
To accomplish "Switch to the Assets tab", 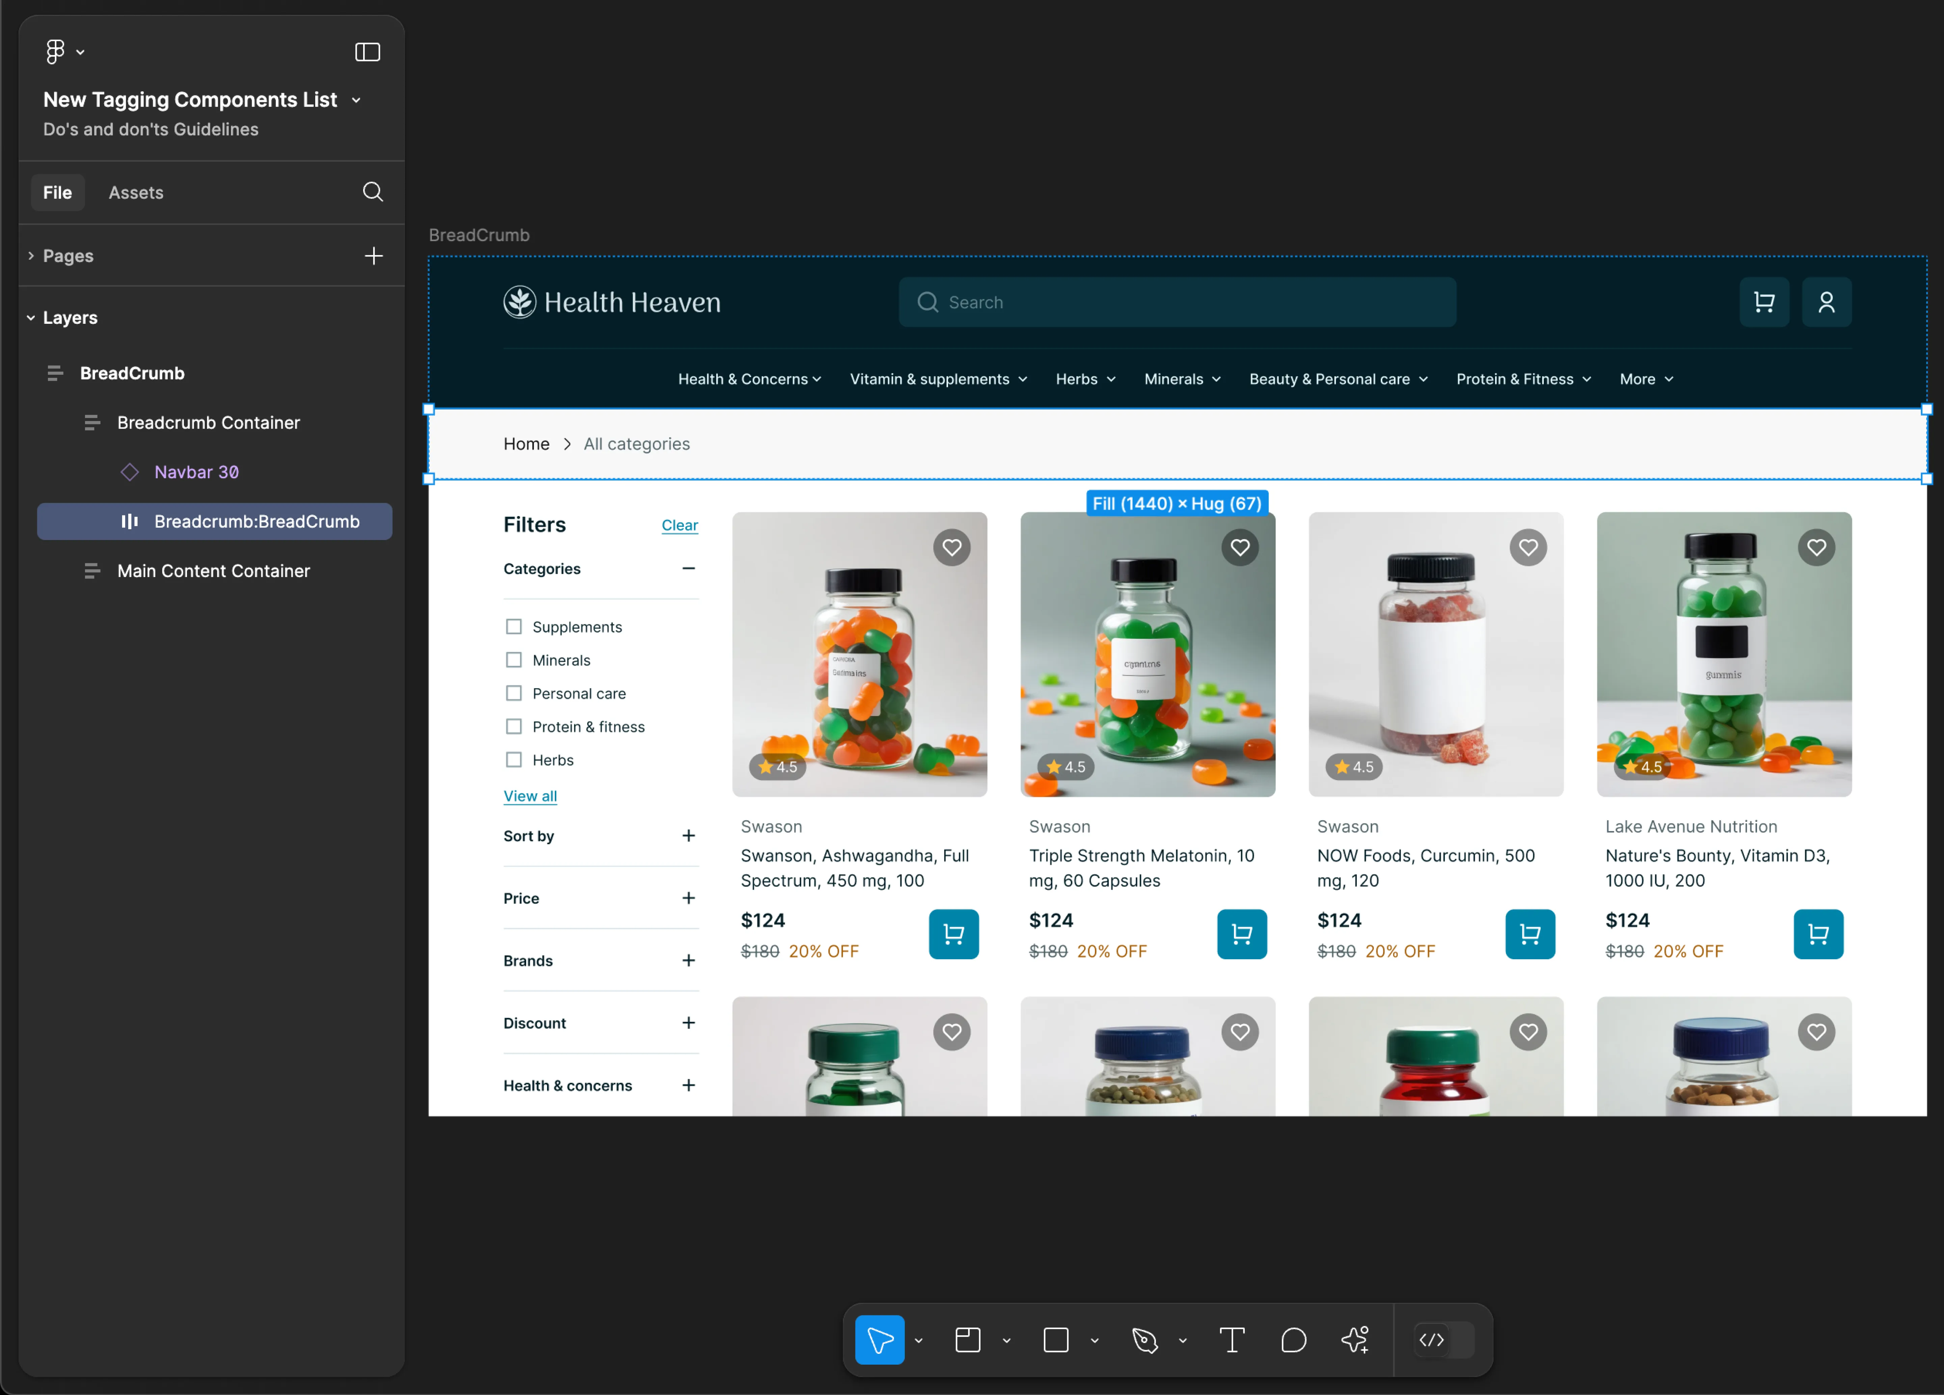I will [x=135, y=193].
